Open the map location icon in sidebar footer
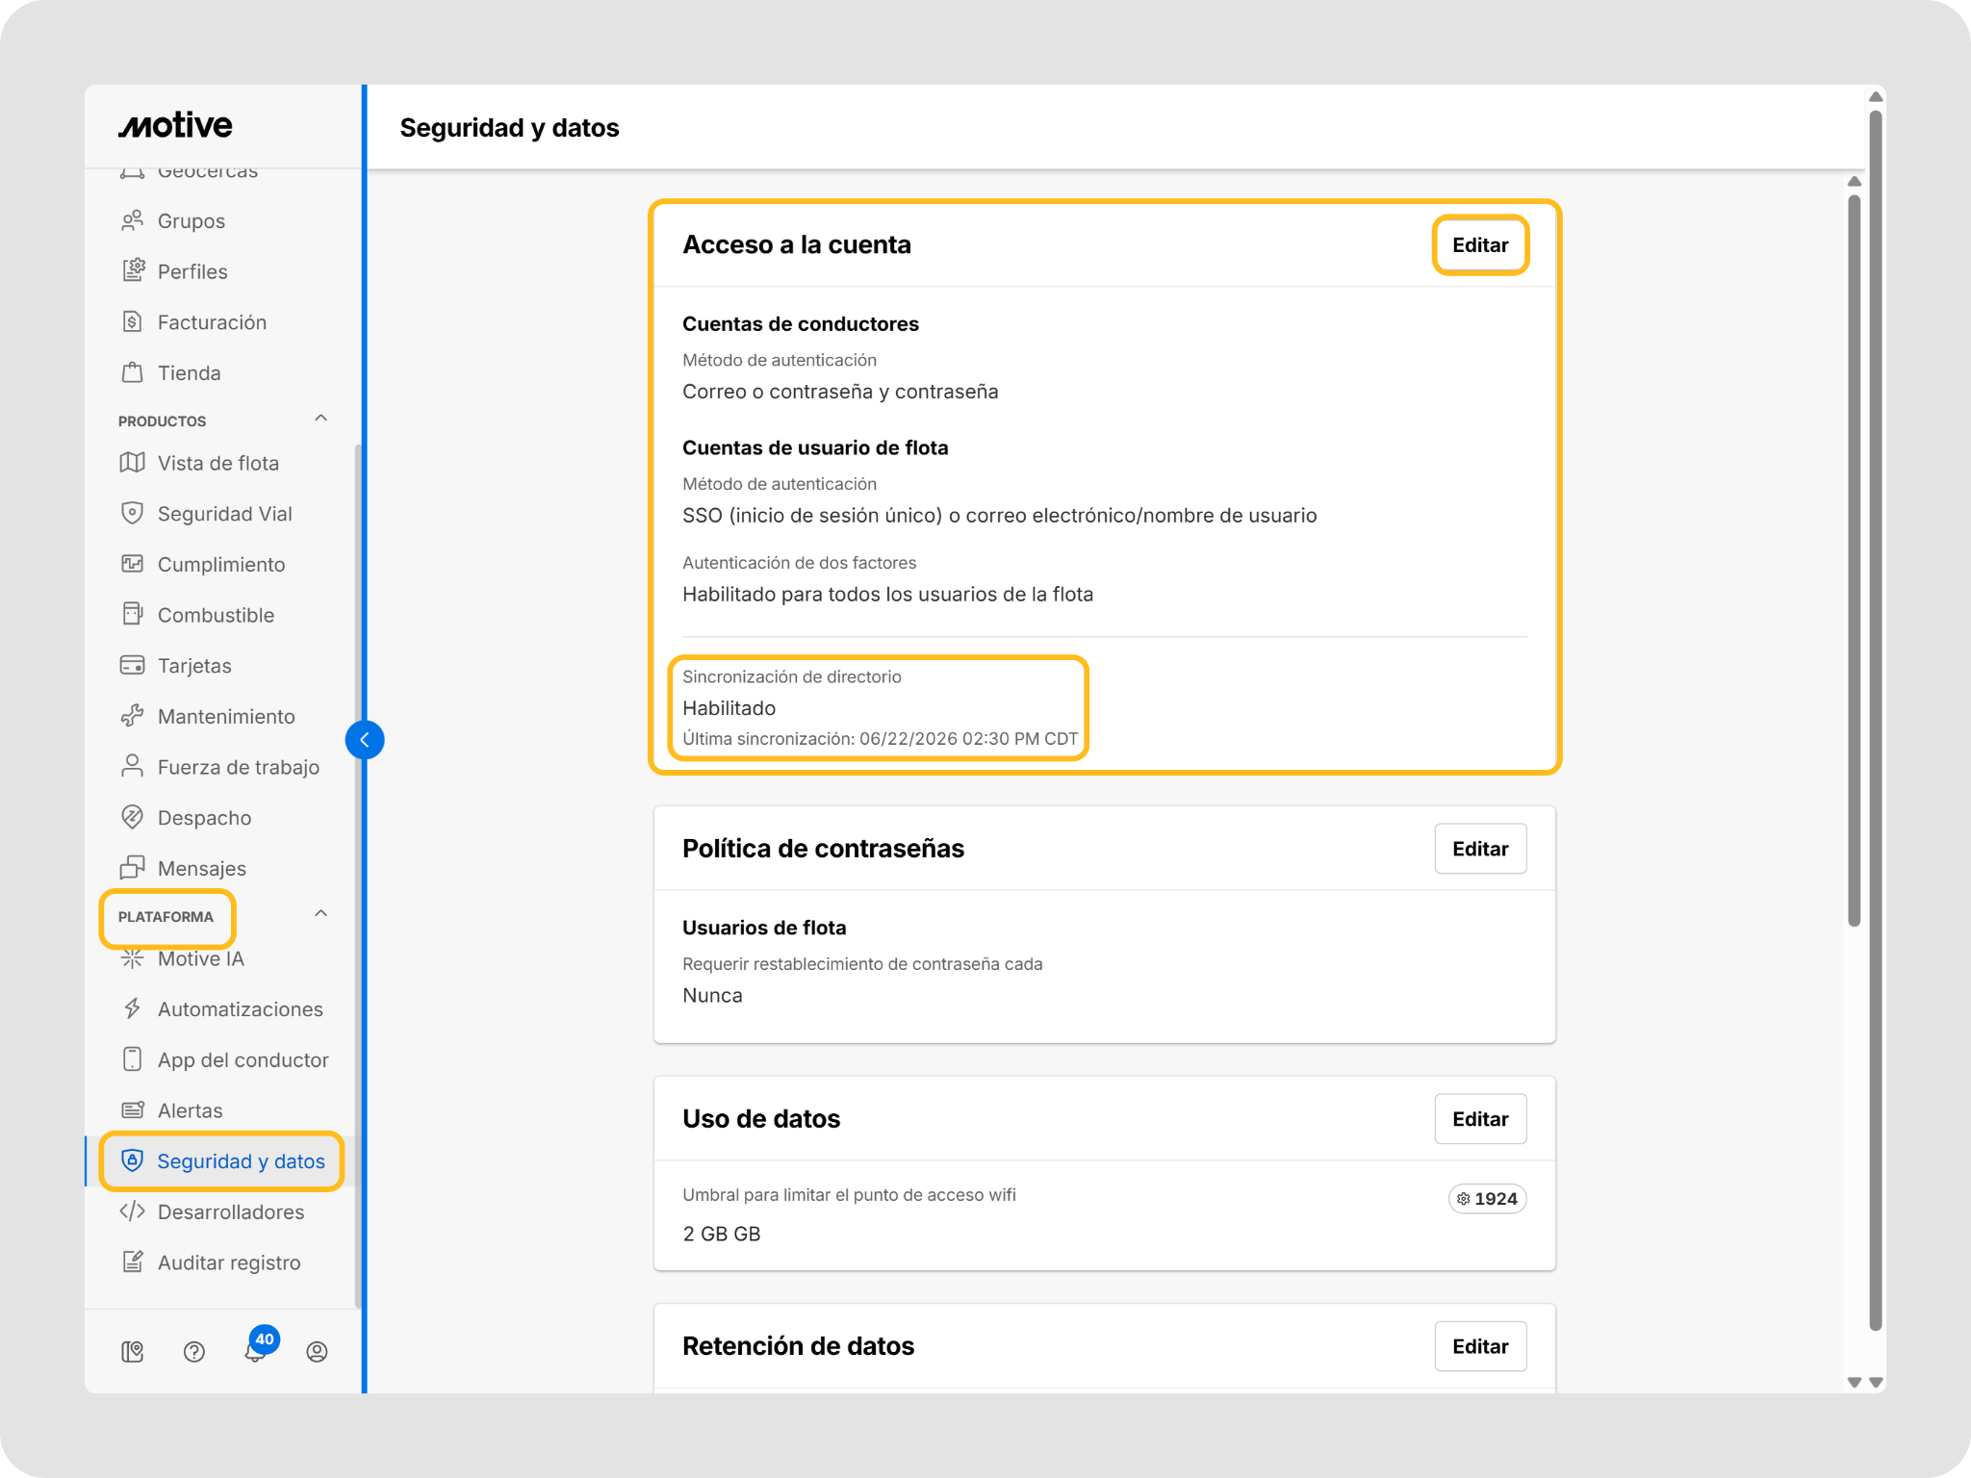Screen dimensions: 1971x1478 [133, 1352]
